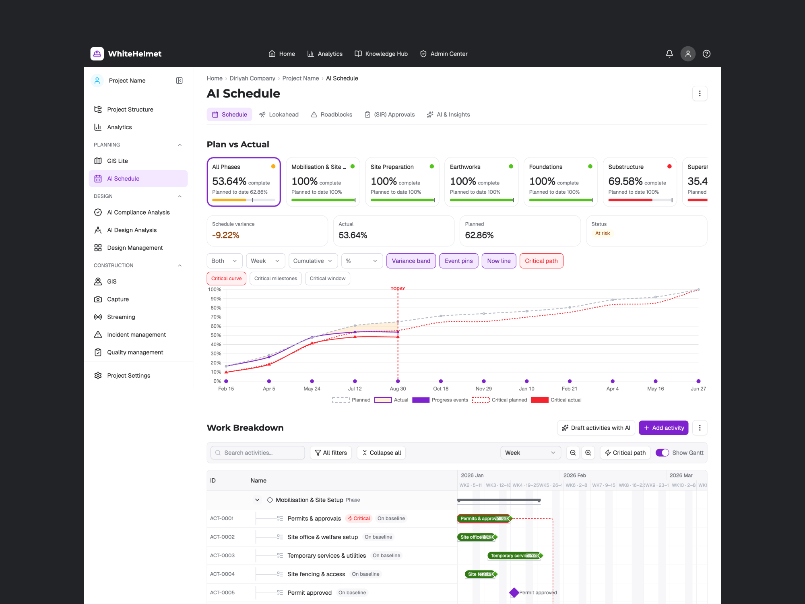Click the Add activity button
Screen dimensions: 805x604
[664, 428]
